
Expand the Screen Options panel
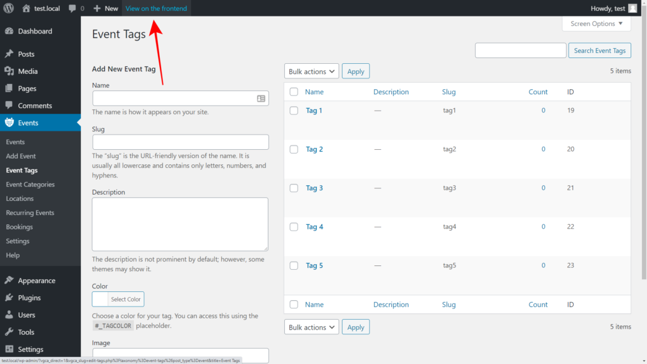tap(596, 23)
